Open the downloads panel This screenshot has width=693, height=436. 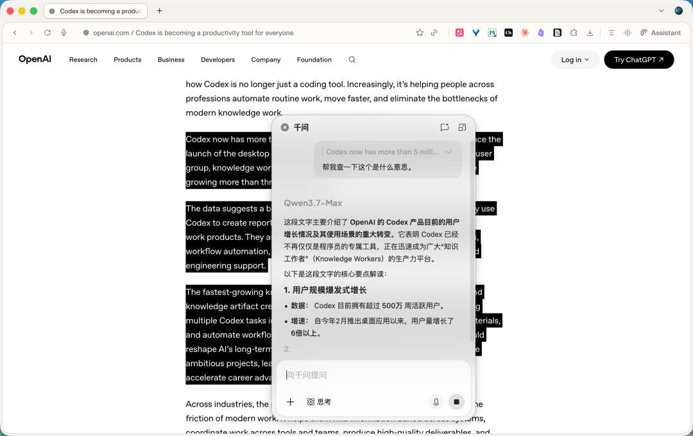[590, 33]
